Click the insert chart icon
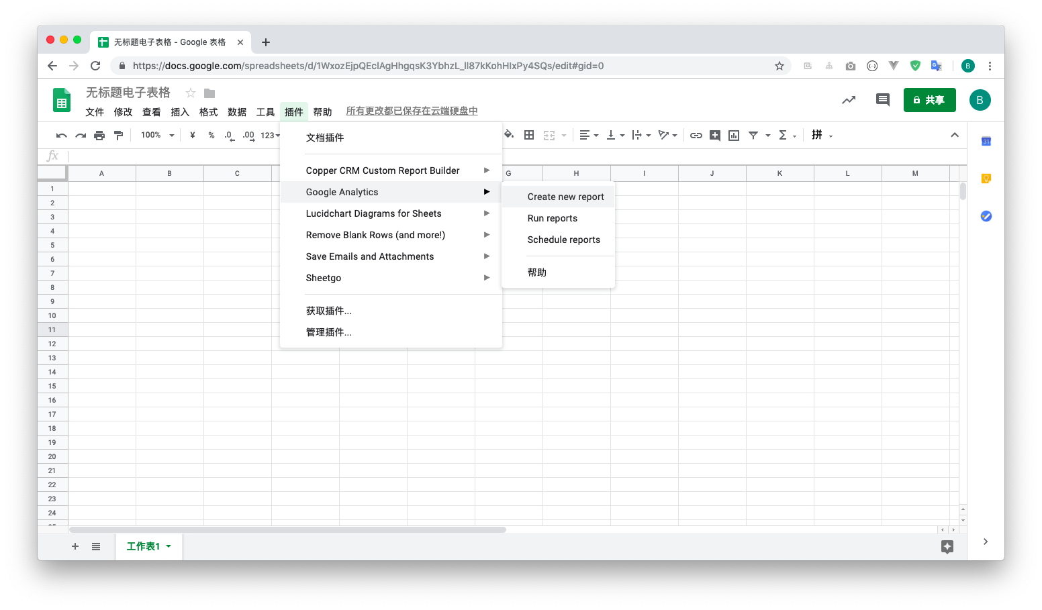1042x610 pixels. (734, 136)
